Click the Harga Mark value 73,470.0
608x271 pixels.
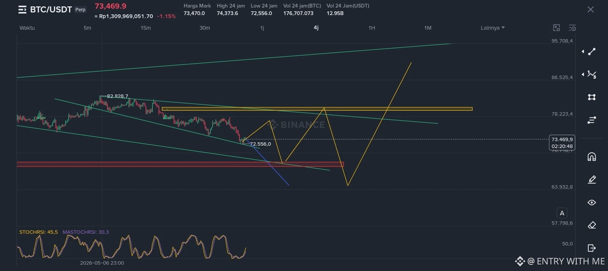[x=194, y=13]
